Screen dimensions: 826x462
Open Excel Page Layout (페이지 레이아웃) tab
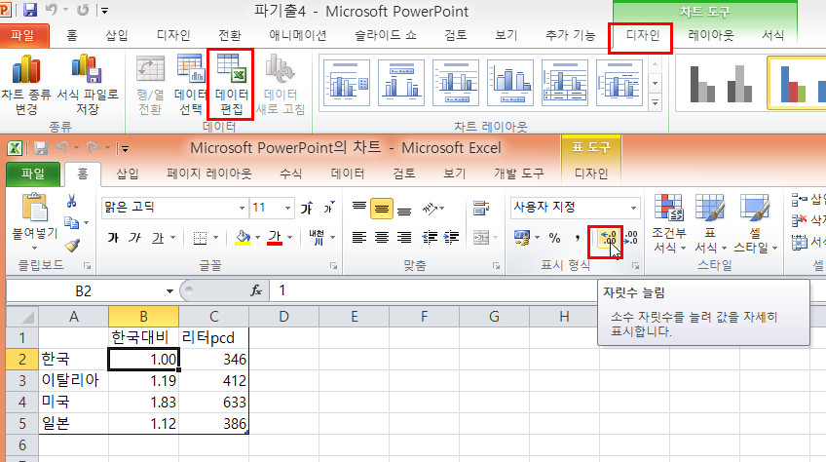pos(208,173)
